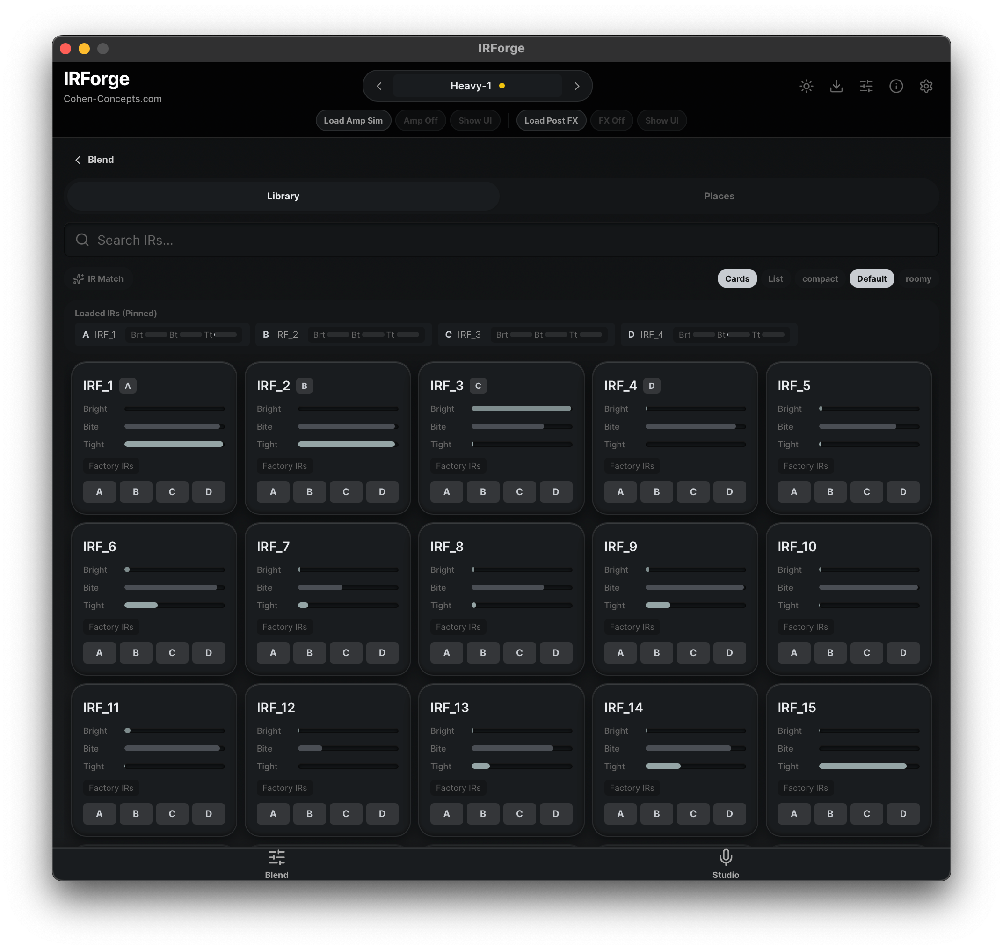Click the IRF_12 card title
Image resolution: width=1003 pixels, height=950 pixels.
pyautogui.click(x=276, y=708)
